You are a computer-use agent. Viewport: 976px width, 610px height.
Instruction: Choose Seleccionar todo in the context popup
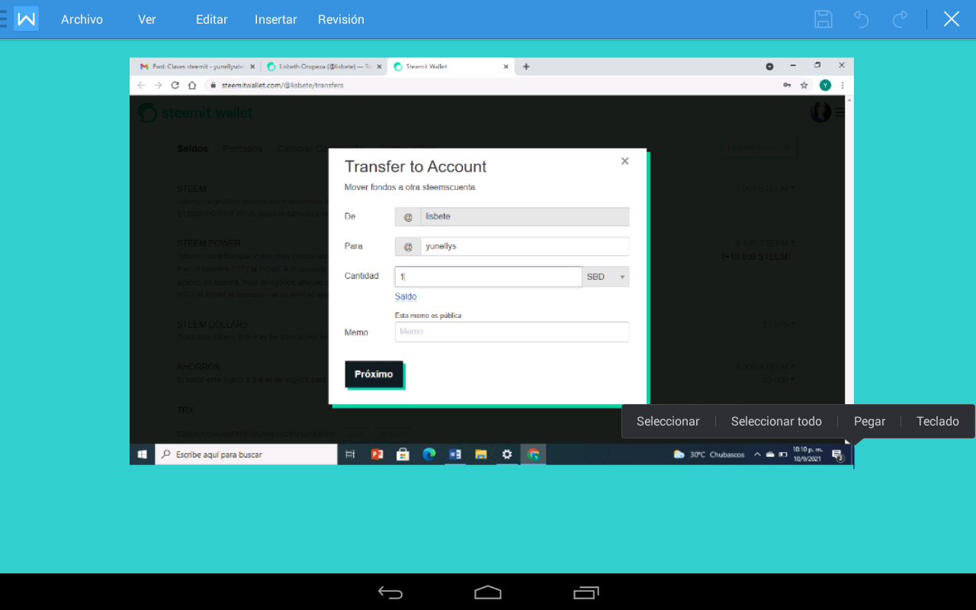[776, 422]
